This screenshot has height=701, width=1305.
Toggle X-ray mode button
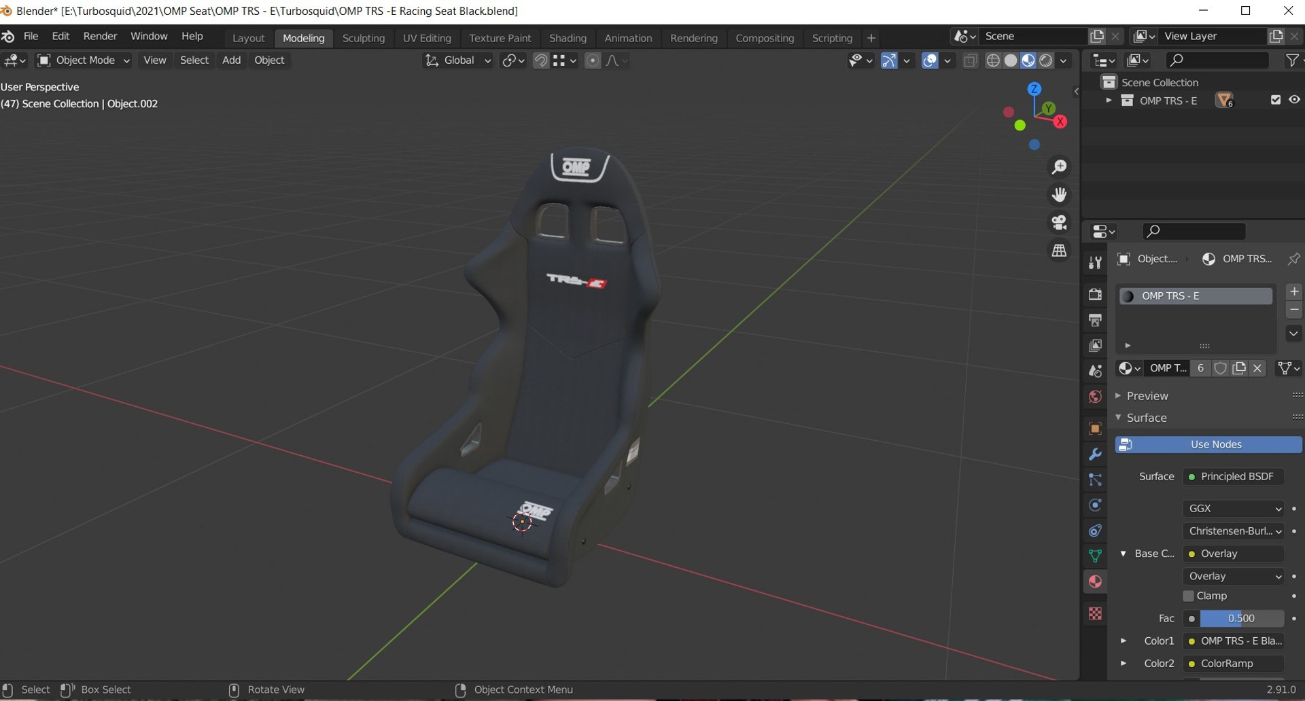point(971,60)
